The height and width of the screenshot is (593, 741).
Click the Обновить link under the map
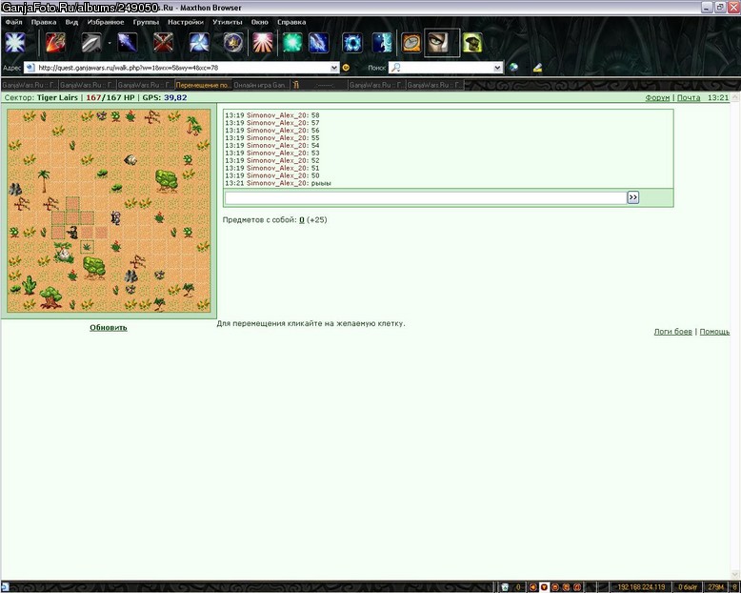[x=109, y=327]
